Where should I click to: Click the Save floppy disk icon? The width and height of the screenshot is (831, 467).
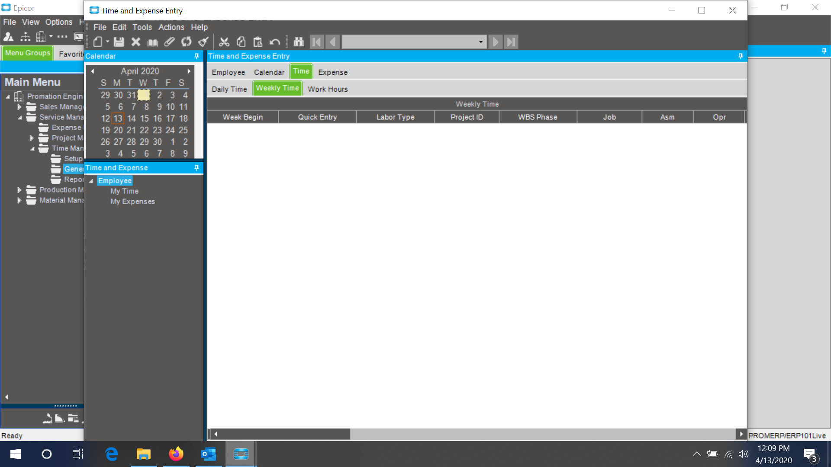[119, 42]
